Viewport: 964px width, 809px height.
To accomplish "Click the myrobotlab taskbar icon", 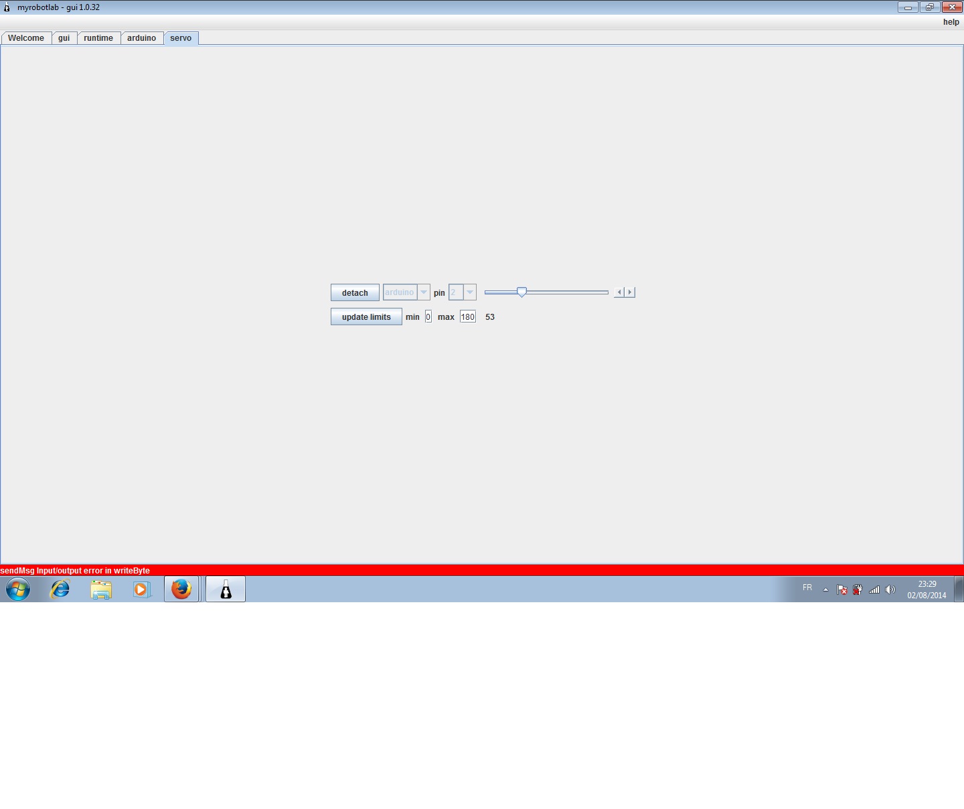I will 226,590.
